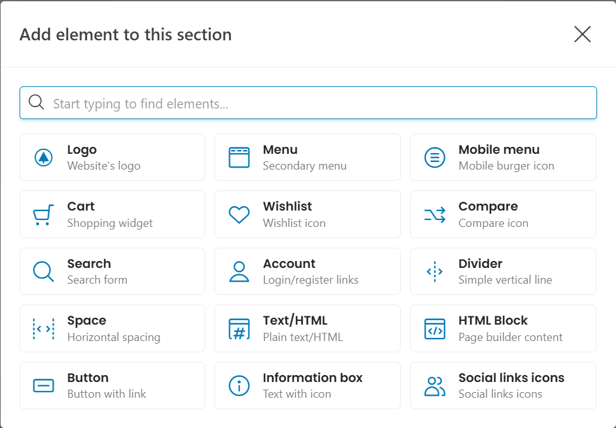Click the Social links people icon
The height and width of the screenshot is (428, 616).
pos(434,386)
